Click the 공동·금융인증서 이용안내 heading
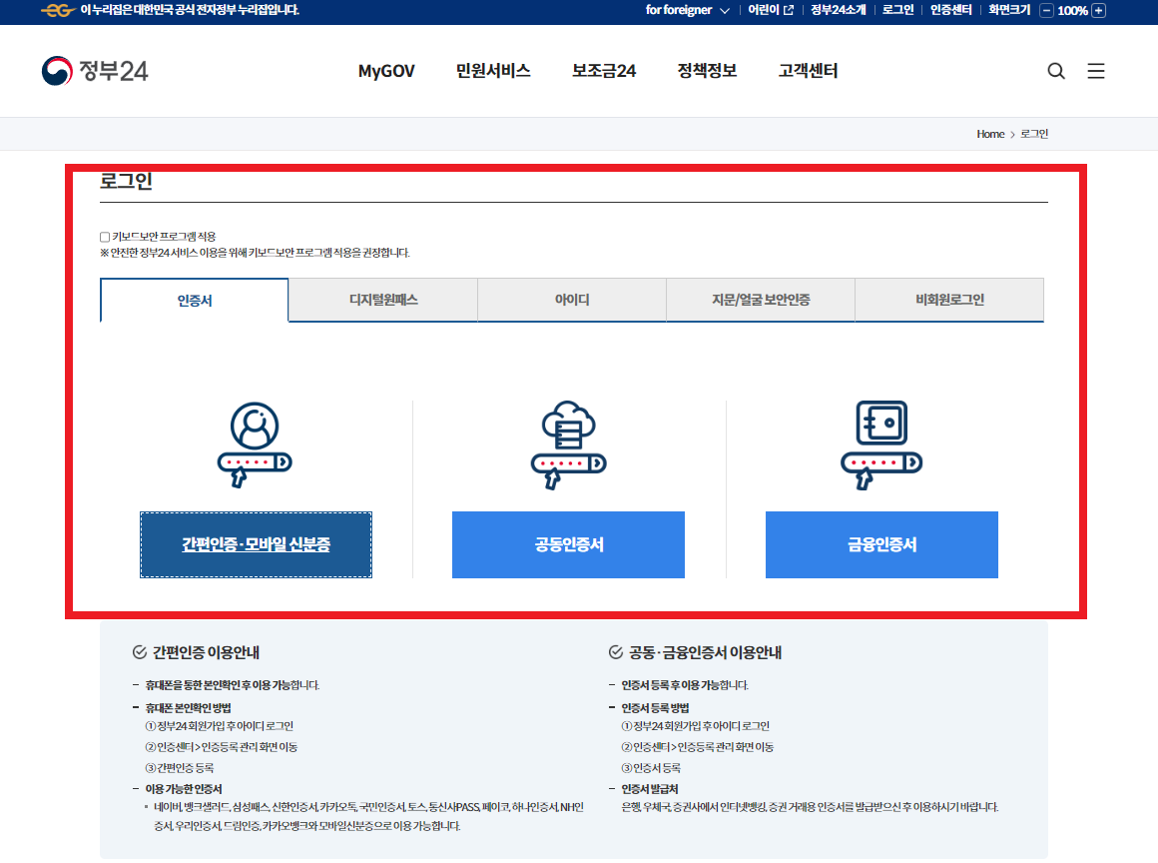 [706, 652]
